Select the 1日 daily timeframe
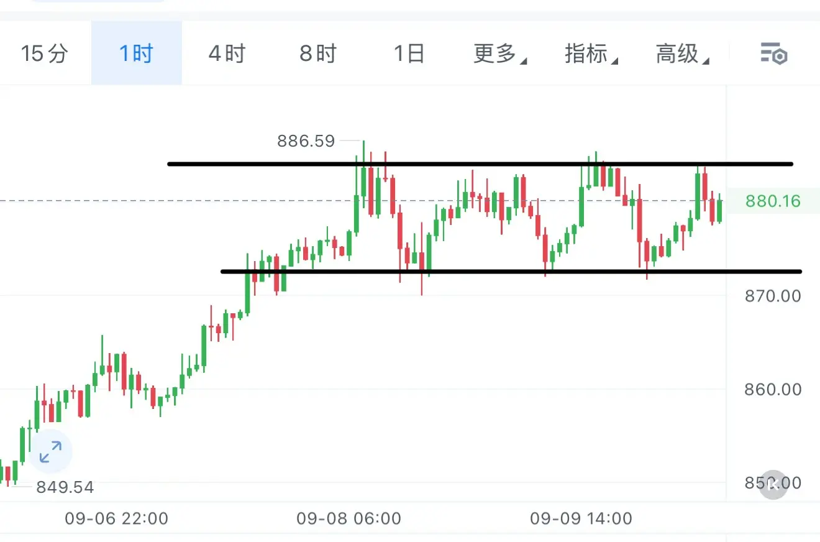820x542 pixels. (409, 54)
